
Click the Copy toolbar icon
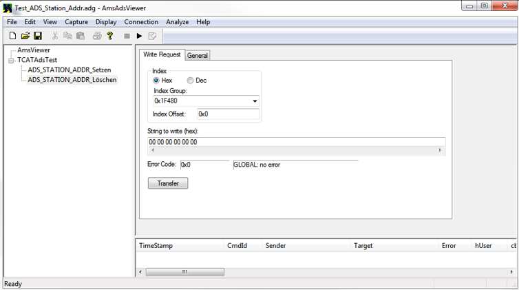67,36
